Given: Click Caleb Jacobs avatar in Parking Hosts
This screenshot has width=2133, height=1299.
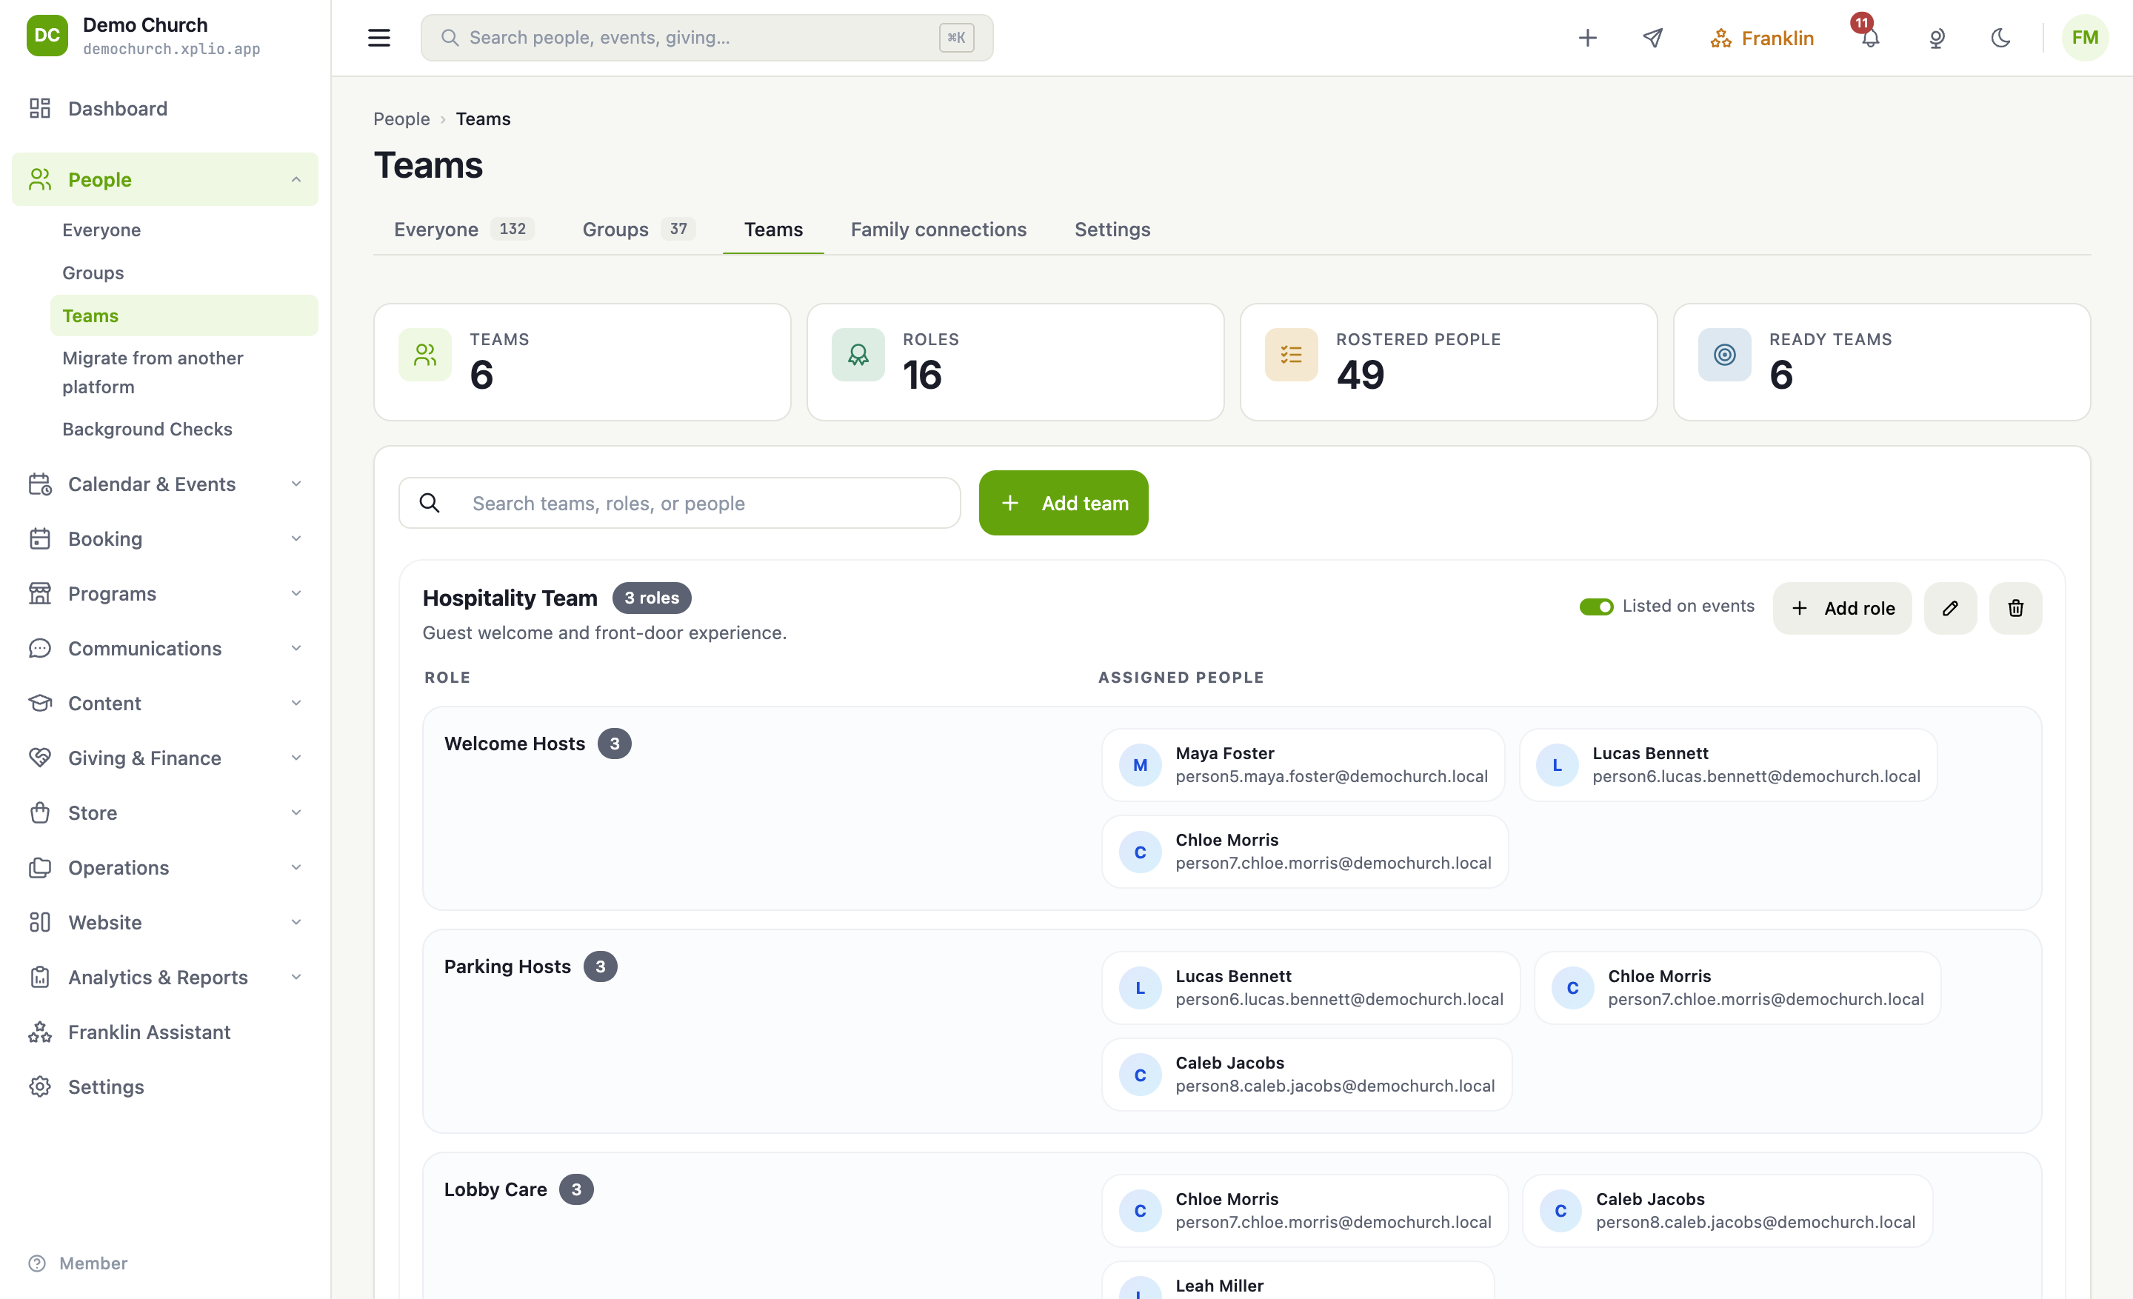Looking at the screenshot, I should pyautogui.click(x=1140, y=1075).
